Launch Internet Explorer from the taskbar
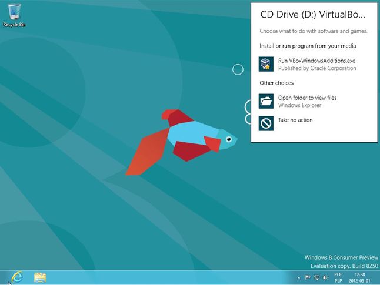The width and height of the screenshot is (380, 285). pyautogui.click(x=17, y=277)
